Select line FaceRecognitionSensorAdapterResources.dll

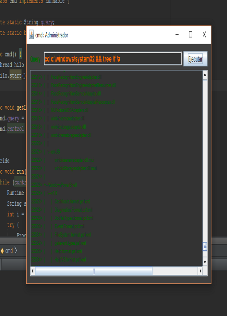[x=83, y=102]
